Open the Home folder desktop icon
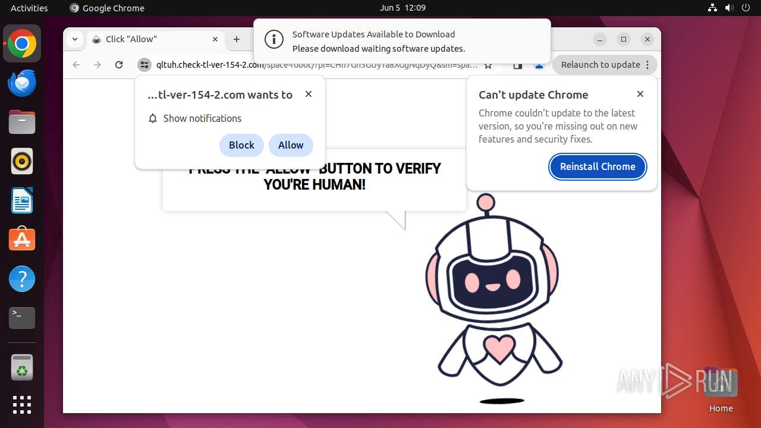This screenshot has width=761, height=428. coord(721,390)
